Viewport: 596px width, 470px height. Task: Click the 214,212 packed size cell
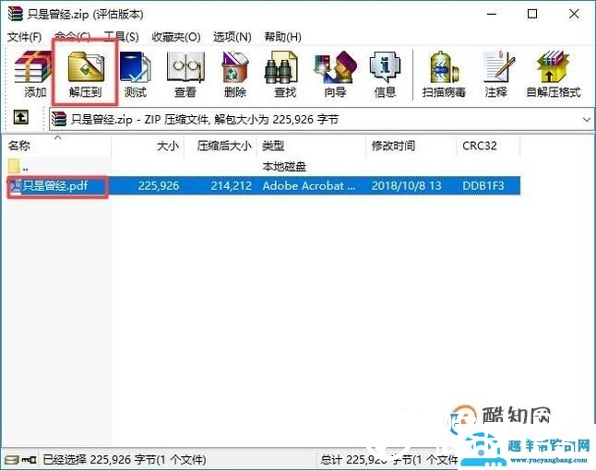(231, 185)
